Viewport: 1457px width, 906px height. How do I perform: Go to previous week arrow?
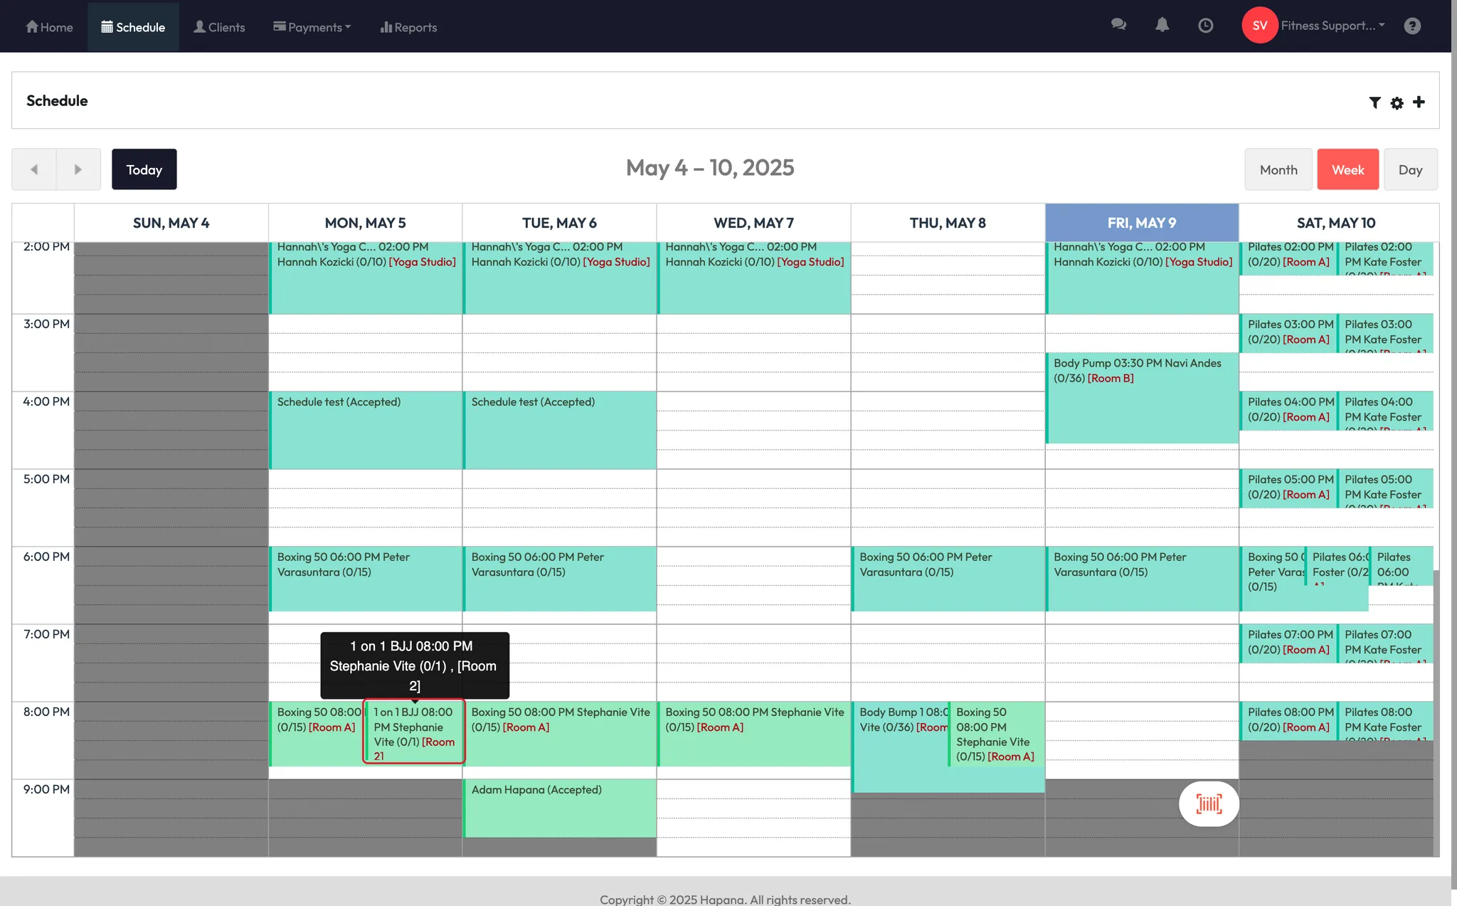pos(34,169)
